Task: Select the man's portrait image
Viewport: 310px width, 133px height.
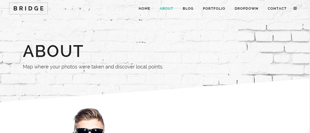Action: coord(89,121)
